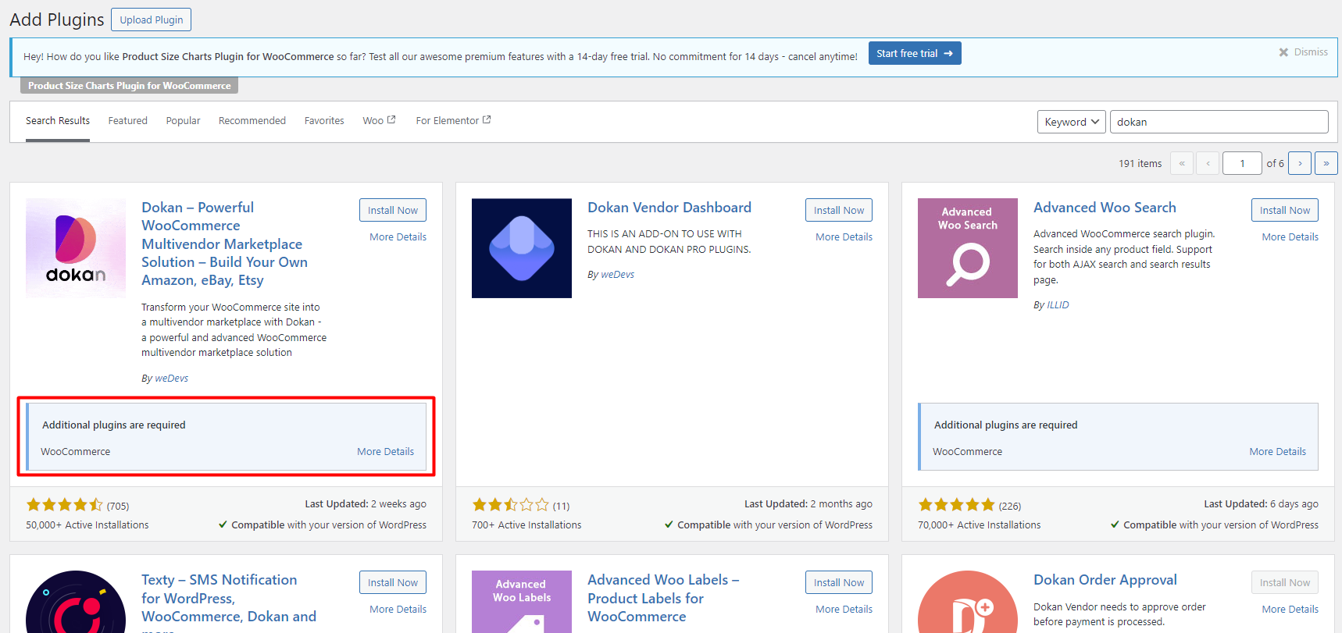Switch to the Recommended tab
Screen dimensions: 1342x633
pos(252,121)
